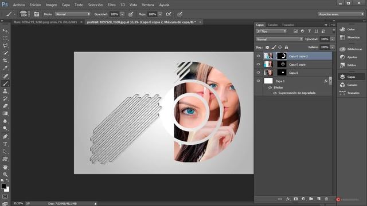This screenshot has width=367, height=206.
Task: Toggle lock transparent pixels
Action: click(267, 47)
